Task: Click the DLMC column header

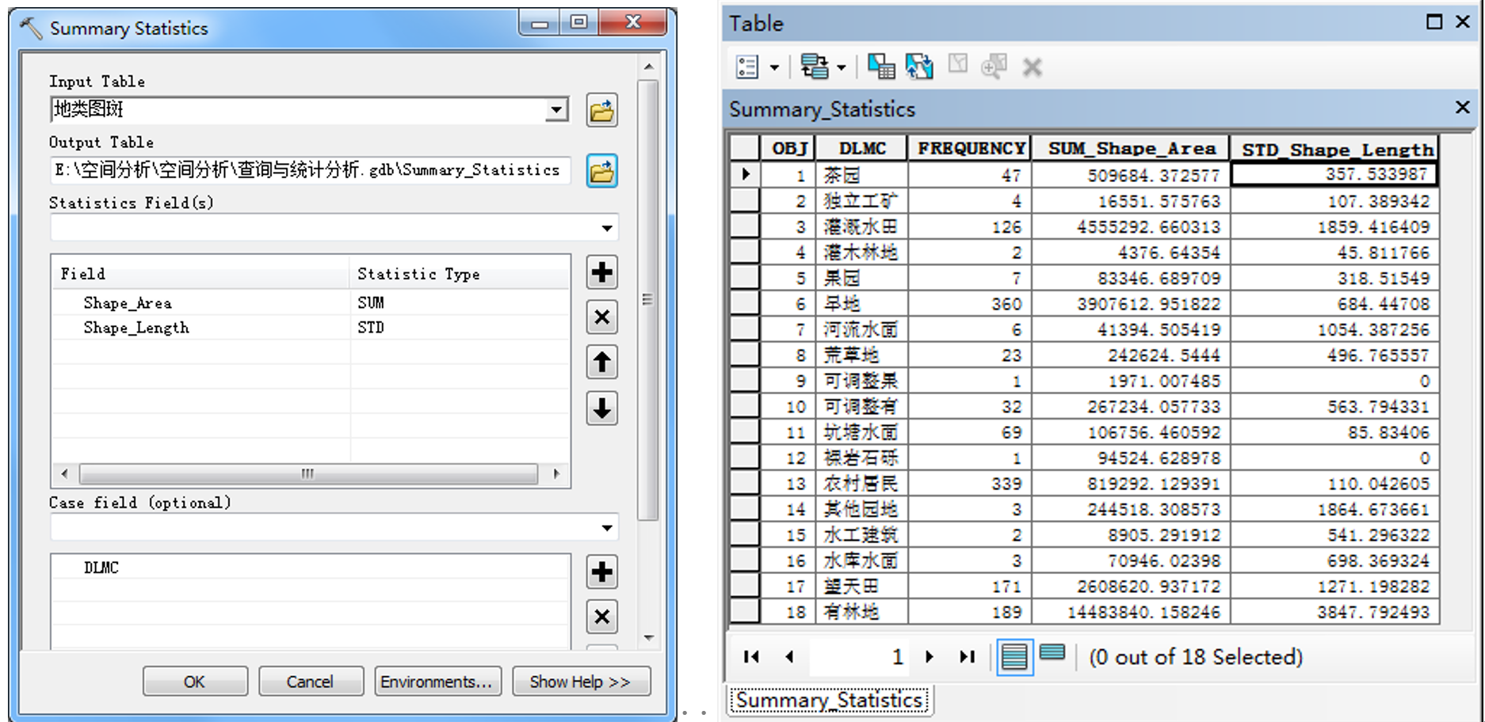Action: pos(862,148)
